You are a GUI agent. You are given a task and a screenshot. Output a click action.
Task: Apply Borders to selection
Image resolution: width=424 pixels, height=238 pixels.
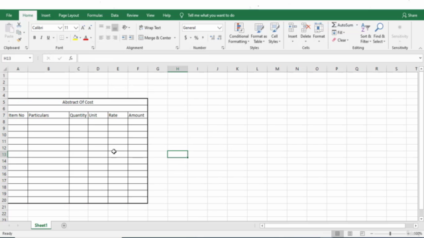point(62,38)
